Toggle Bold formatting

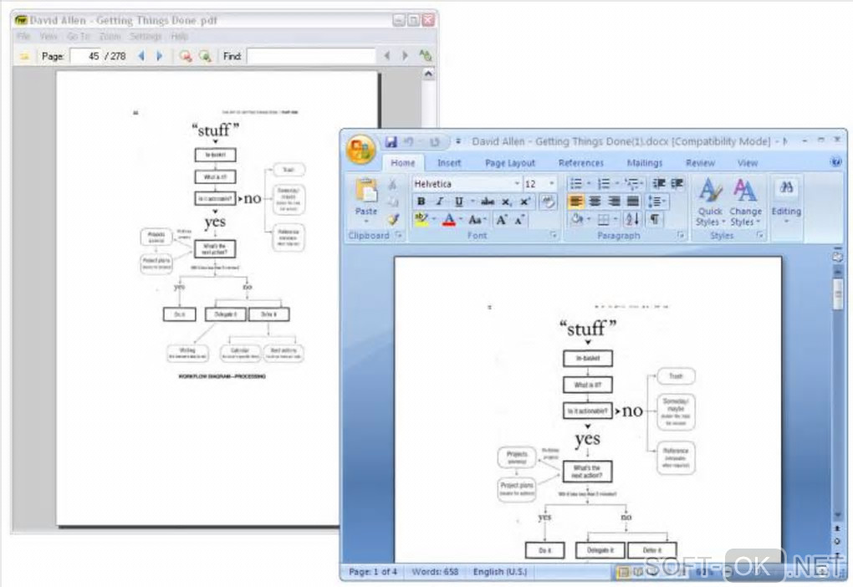[421, 202]
